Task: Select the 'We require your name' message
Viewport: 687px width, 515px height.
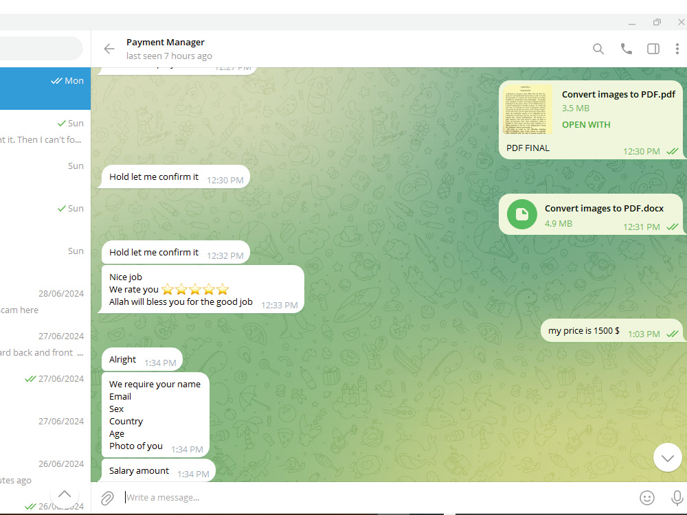Action: 155,415
